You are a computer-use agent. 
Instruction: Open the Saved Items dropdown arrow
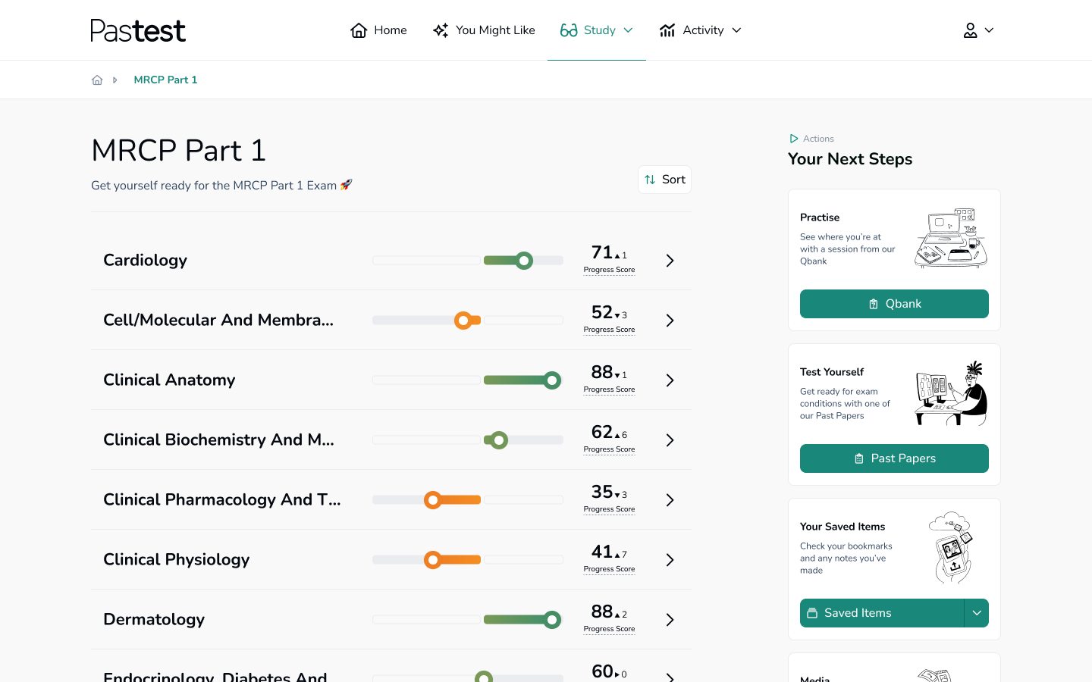pyautogui.click(x=977, y=613)
